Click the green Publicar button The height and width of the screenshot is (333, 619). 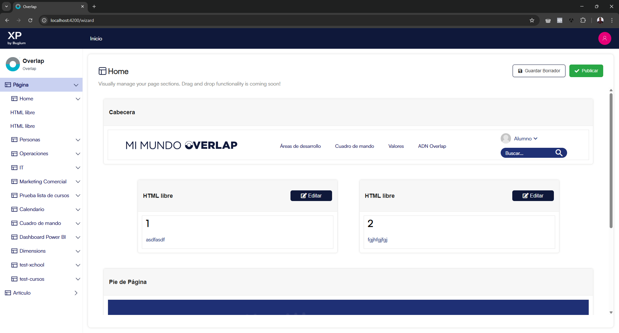pyautogui.click(x=586, y=71)
